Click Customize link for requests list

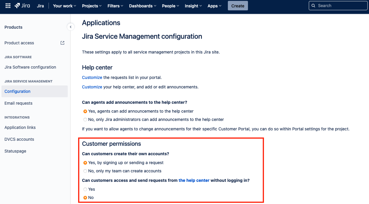pyautogui.click(x=92, y=77)
